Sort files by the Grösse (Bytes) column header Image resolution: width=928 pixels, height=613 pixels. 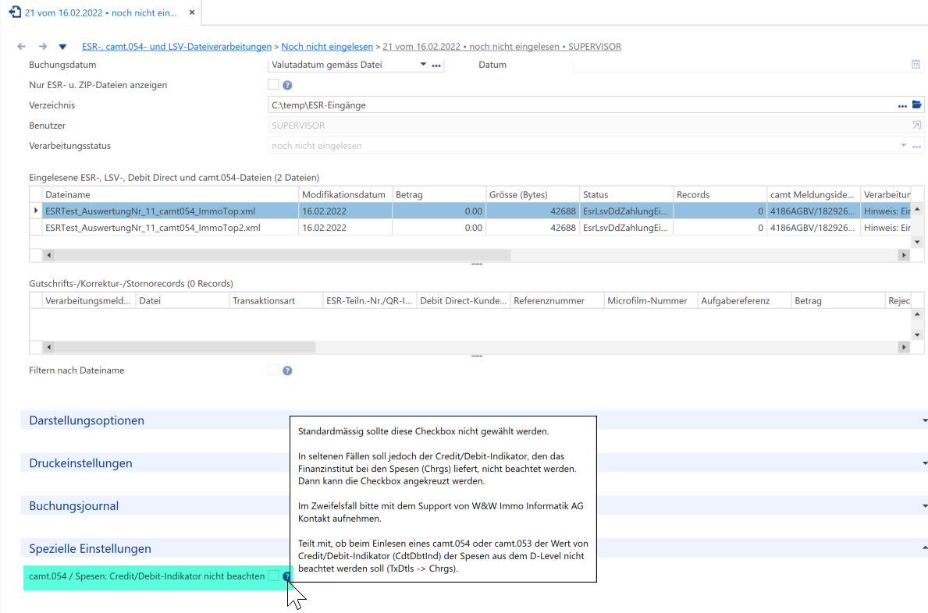pos(532,194)
